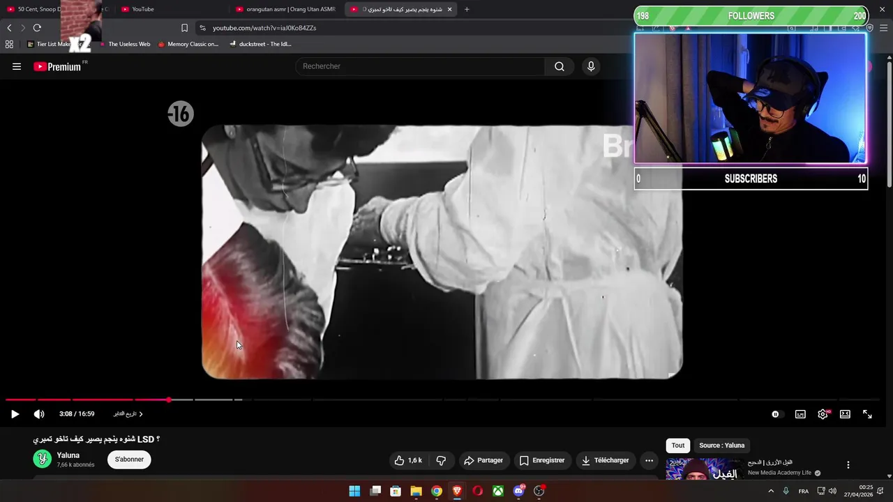
Task: Go full screen with the player's fullscreen icon
Action: pos(867,414)
